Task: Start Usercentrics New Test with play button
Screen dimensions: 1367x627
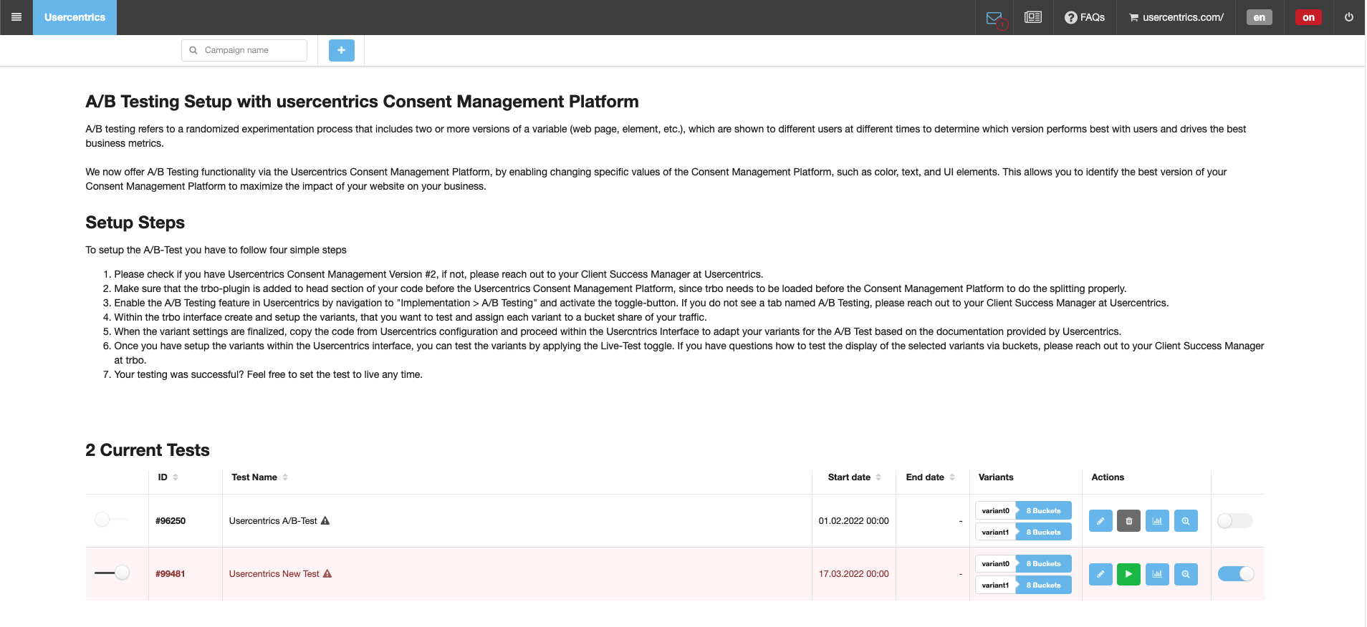Action: pyautogui.click(x=1128, y=573)
